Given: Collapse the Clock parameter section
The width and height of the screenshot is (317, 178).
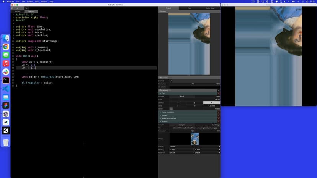Looking at the screenshot, I should (161, 93).
